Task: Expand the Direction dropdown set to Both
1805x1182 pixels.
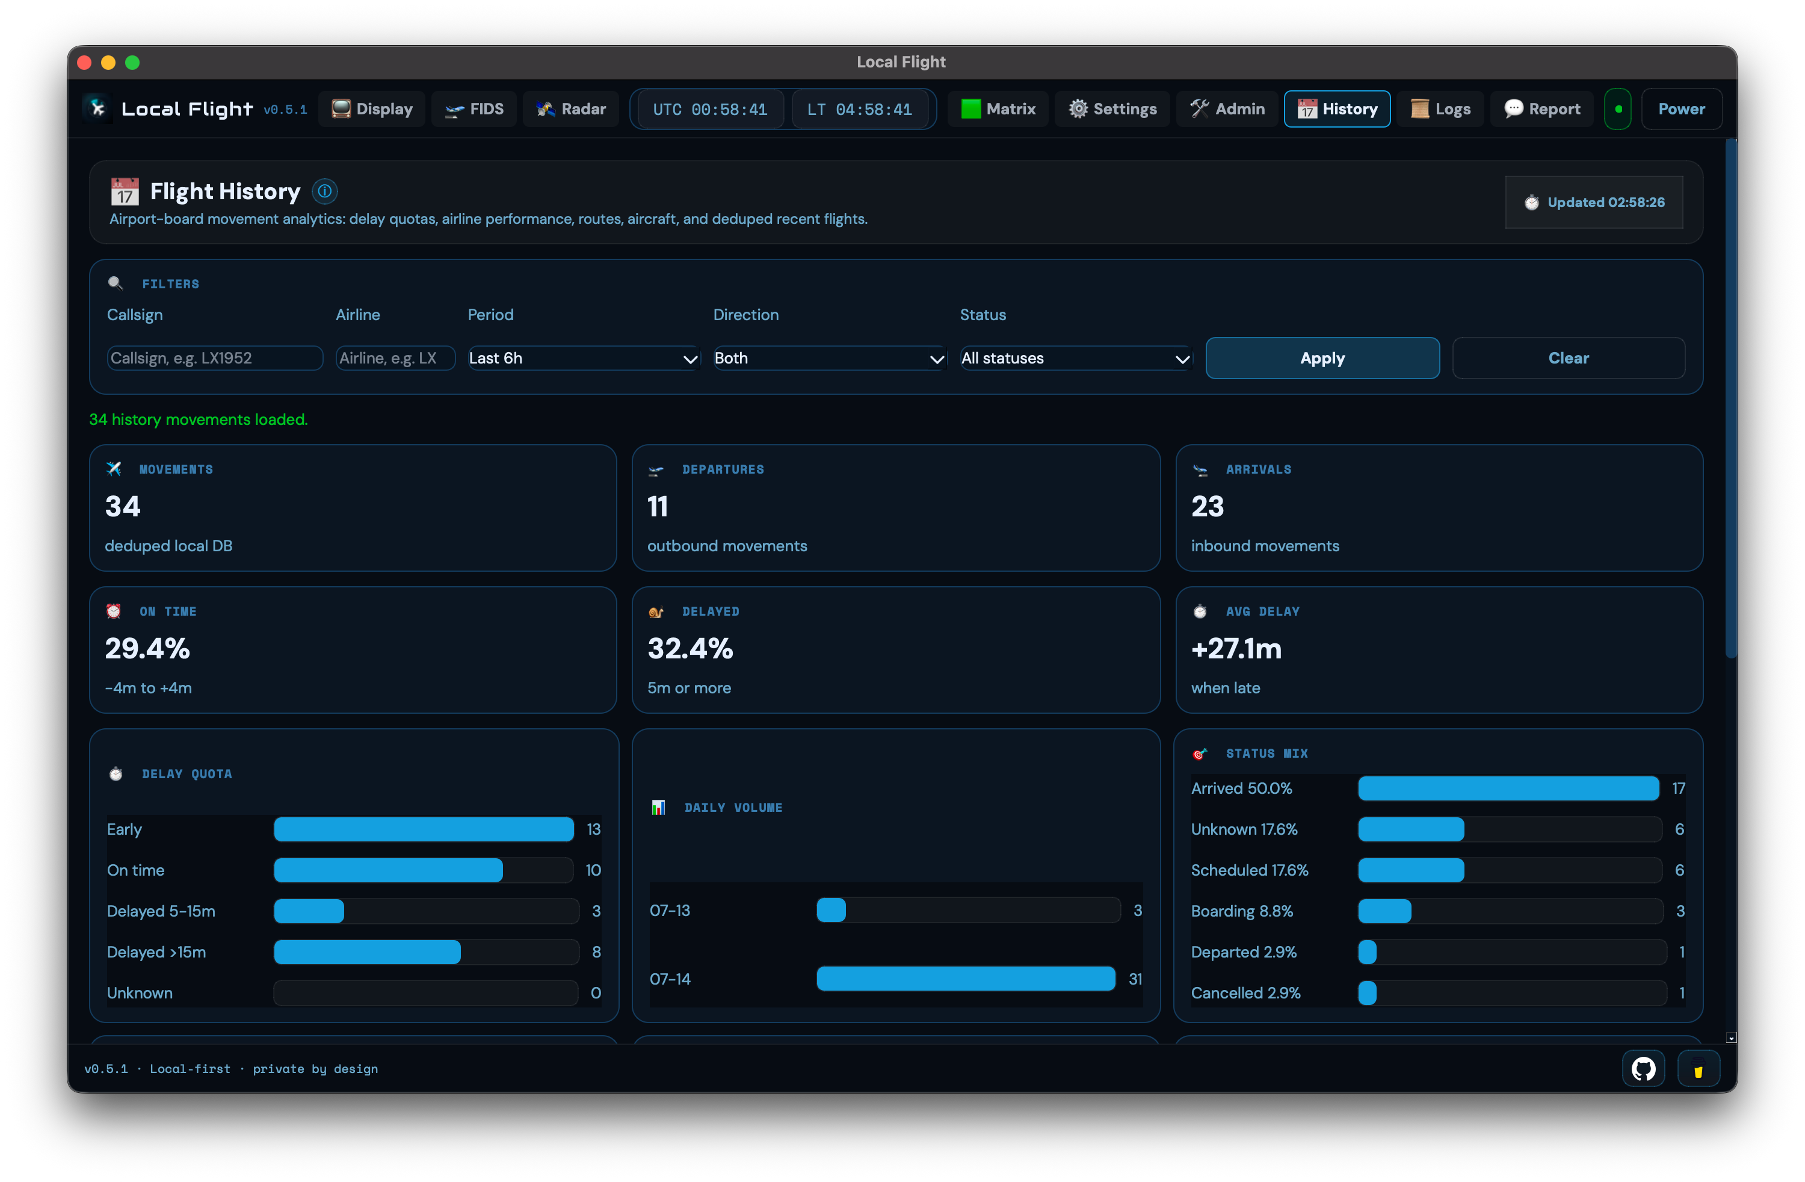Action: [x=830, y=358]
